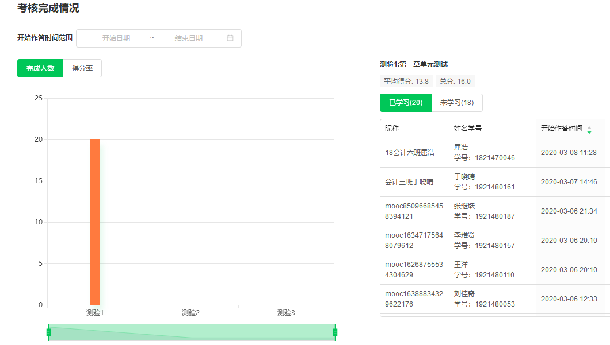Click the 姓名学号 column header
This screenshot has height=345, width=610.
(x=467, y=129)
